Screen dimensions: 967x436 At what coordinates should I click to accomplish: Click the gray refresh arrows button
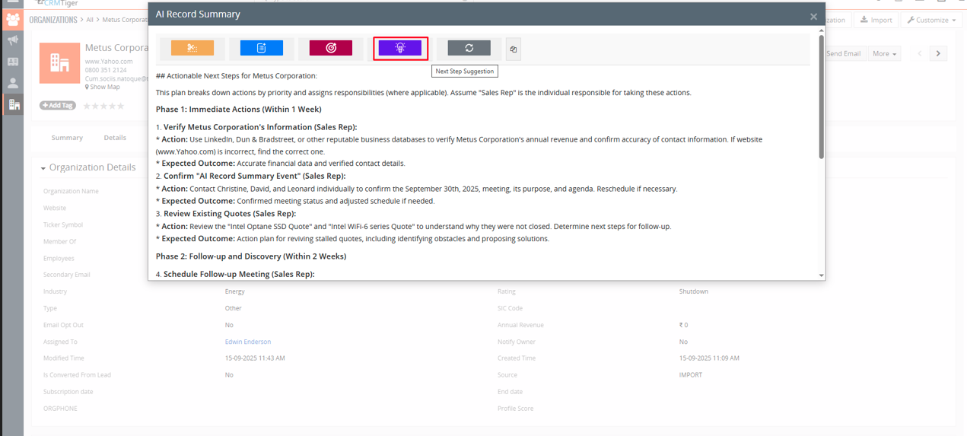(x=469, y=48)
